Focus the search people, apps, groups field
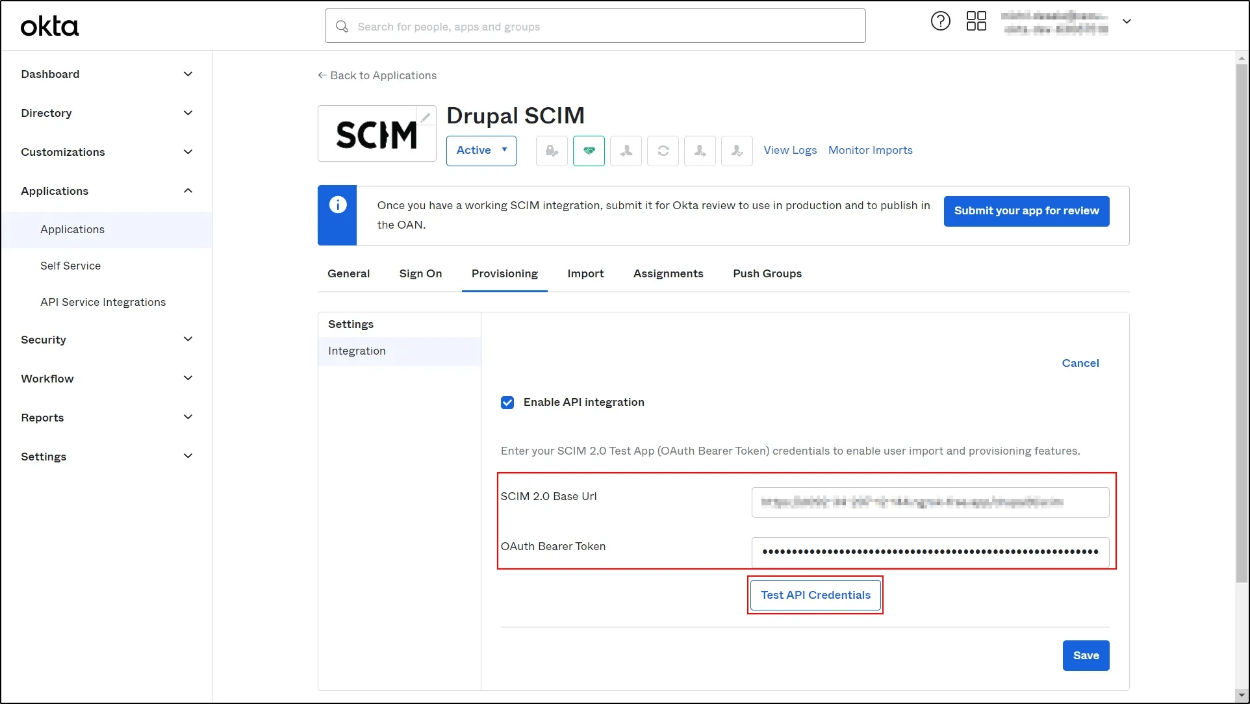This screenshot has width=1250, height=704. [595, 26]
